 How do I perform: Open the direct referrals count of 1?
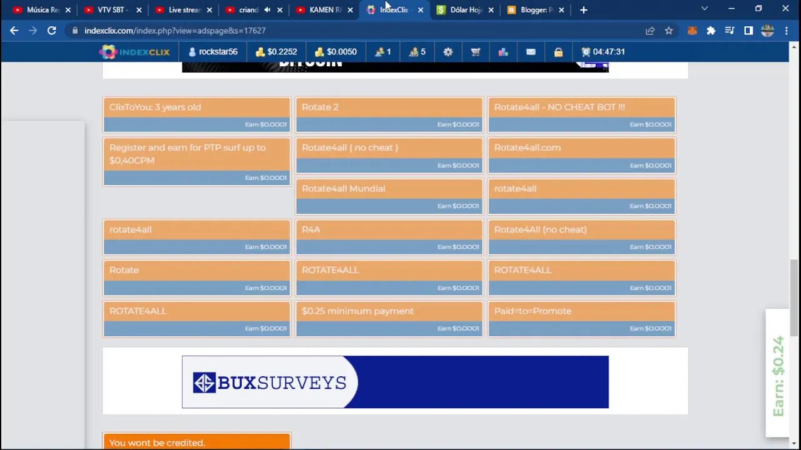click(x=383, y=52)
